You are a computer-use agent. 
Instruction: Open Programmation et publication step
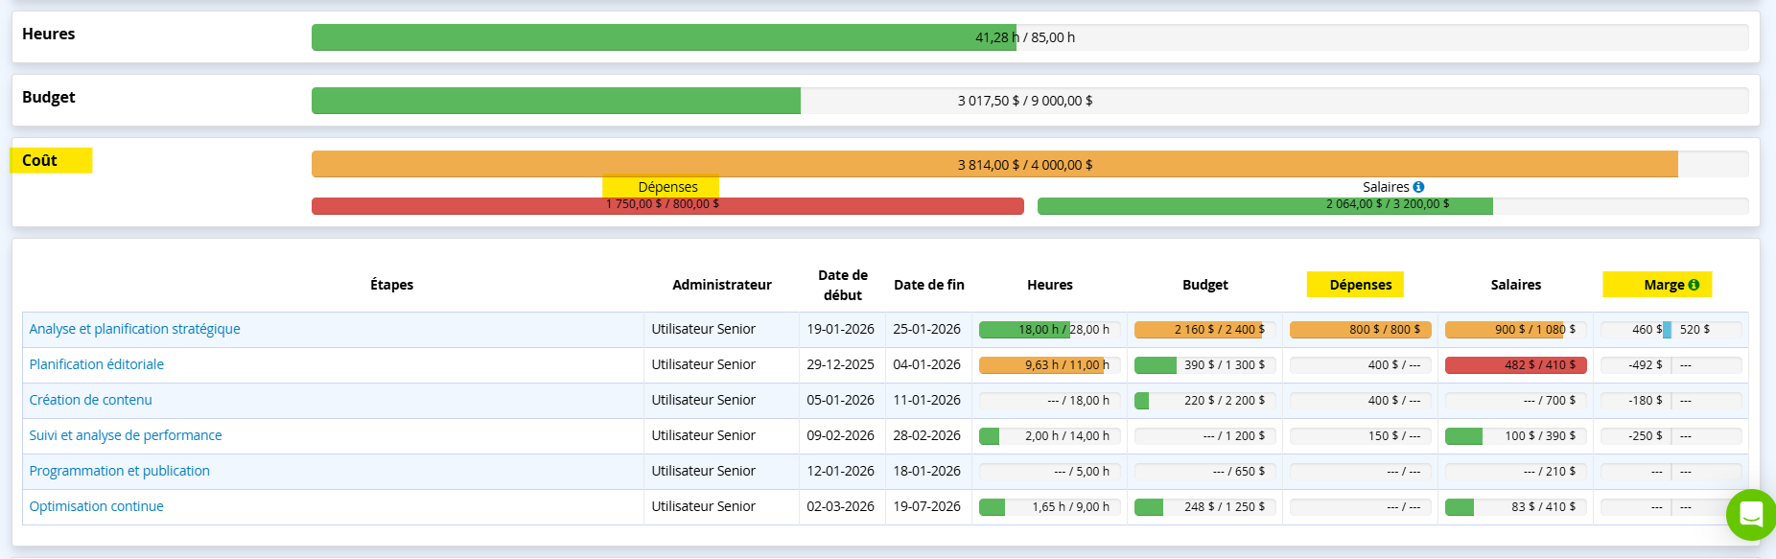tap(119, 471)
